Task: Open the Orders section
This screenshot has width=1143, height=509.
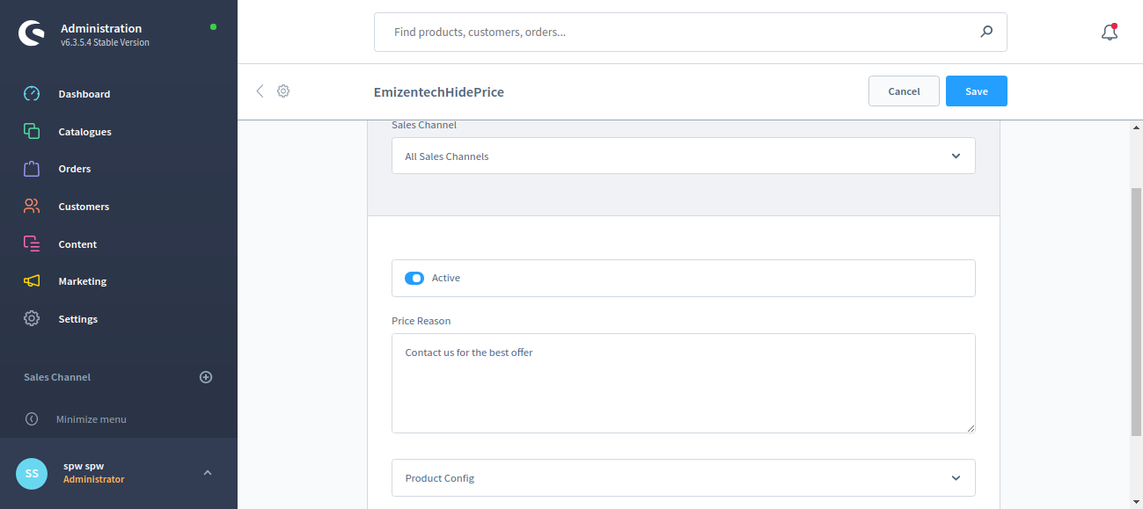Action: [75, 169]
